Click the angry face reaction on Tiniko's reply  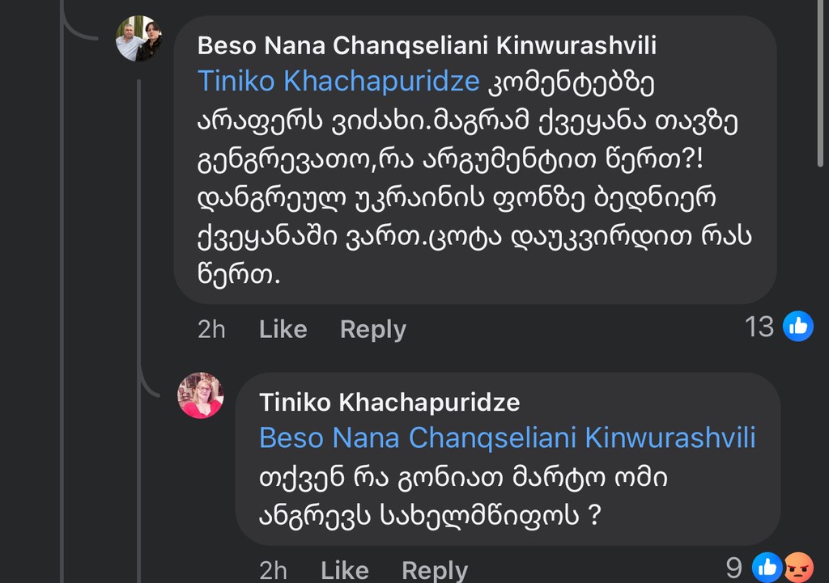coord(799,568)
